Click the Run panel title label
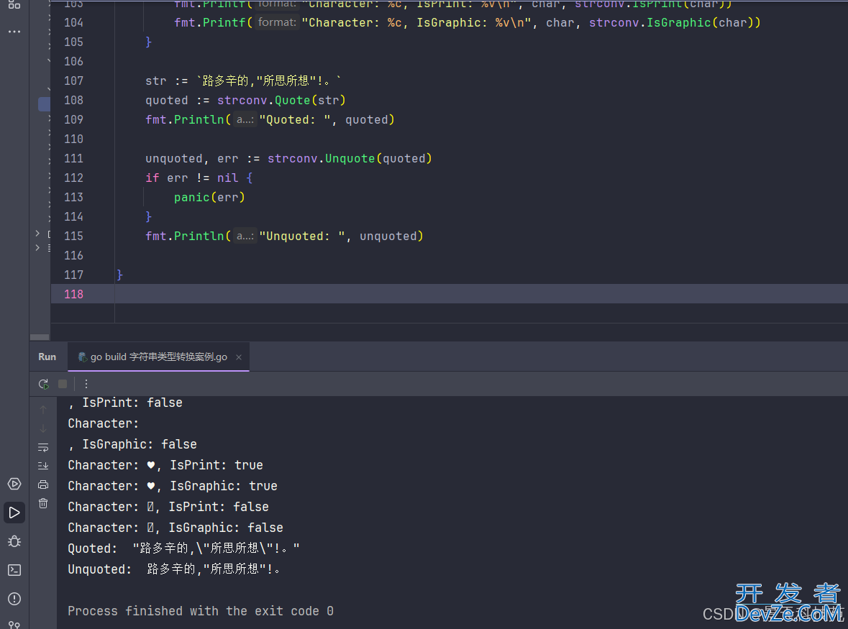The height and width of the screenshot is (629, 848). 47,357
